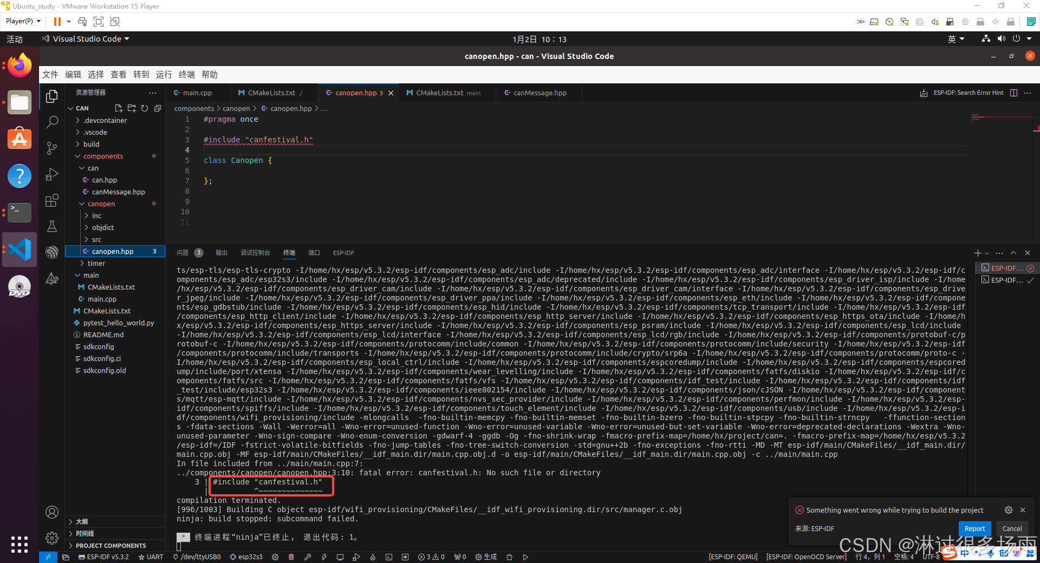Open the Extensions view
The image size is (1040, 563).
(52, 200)
